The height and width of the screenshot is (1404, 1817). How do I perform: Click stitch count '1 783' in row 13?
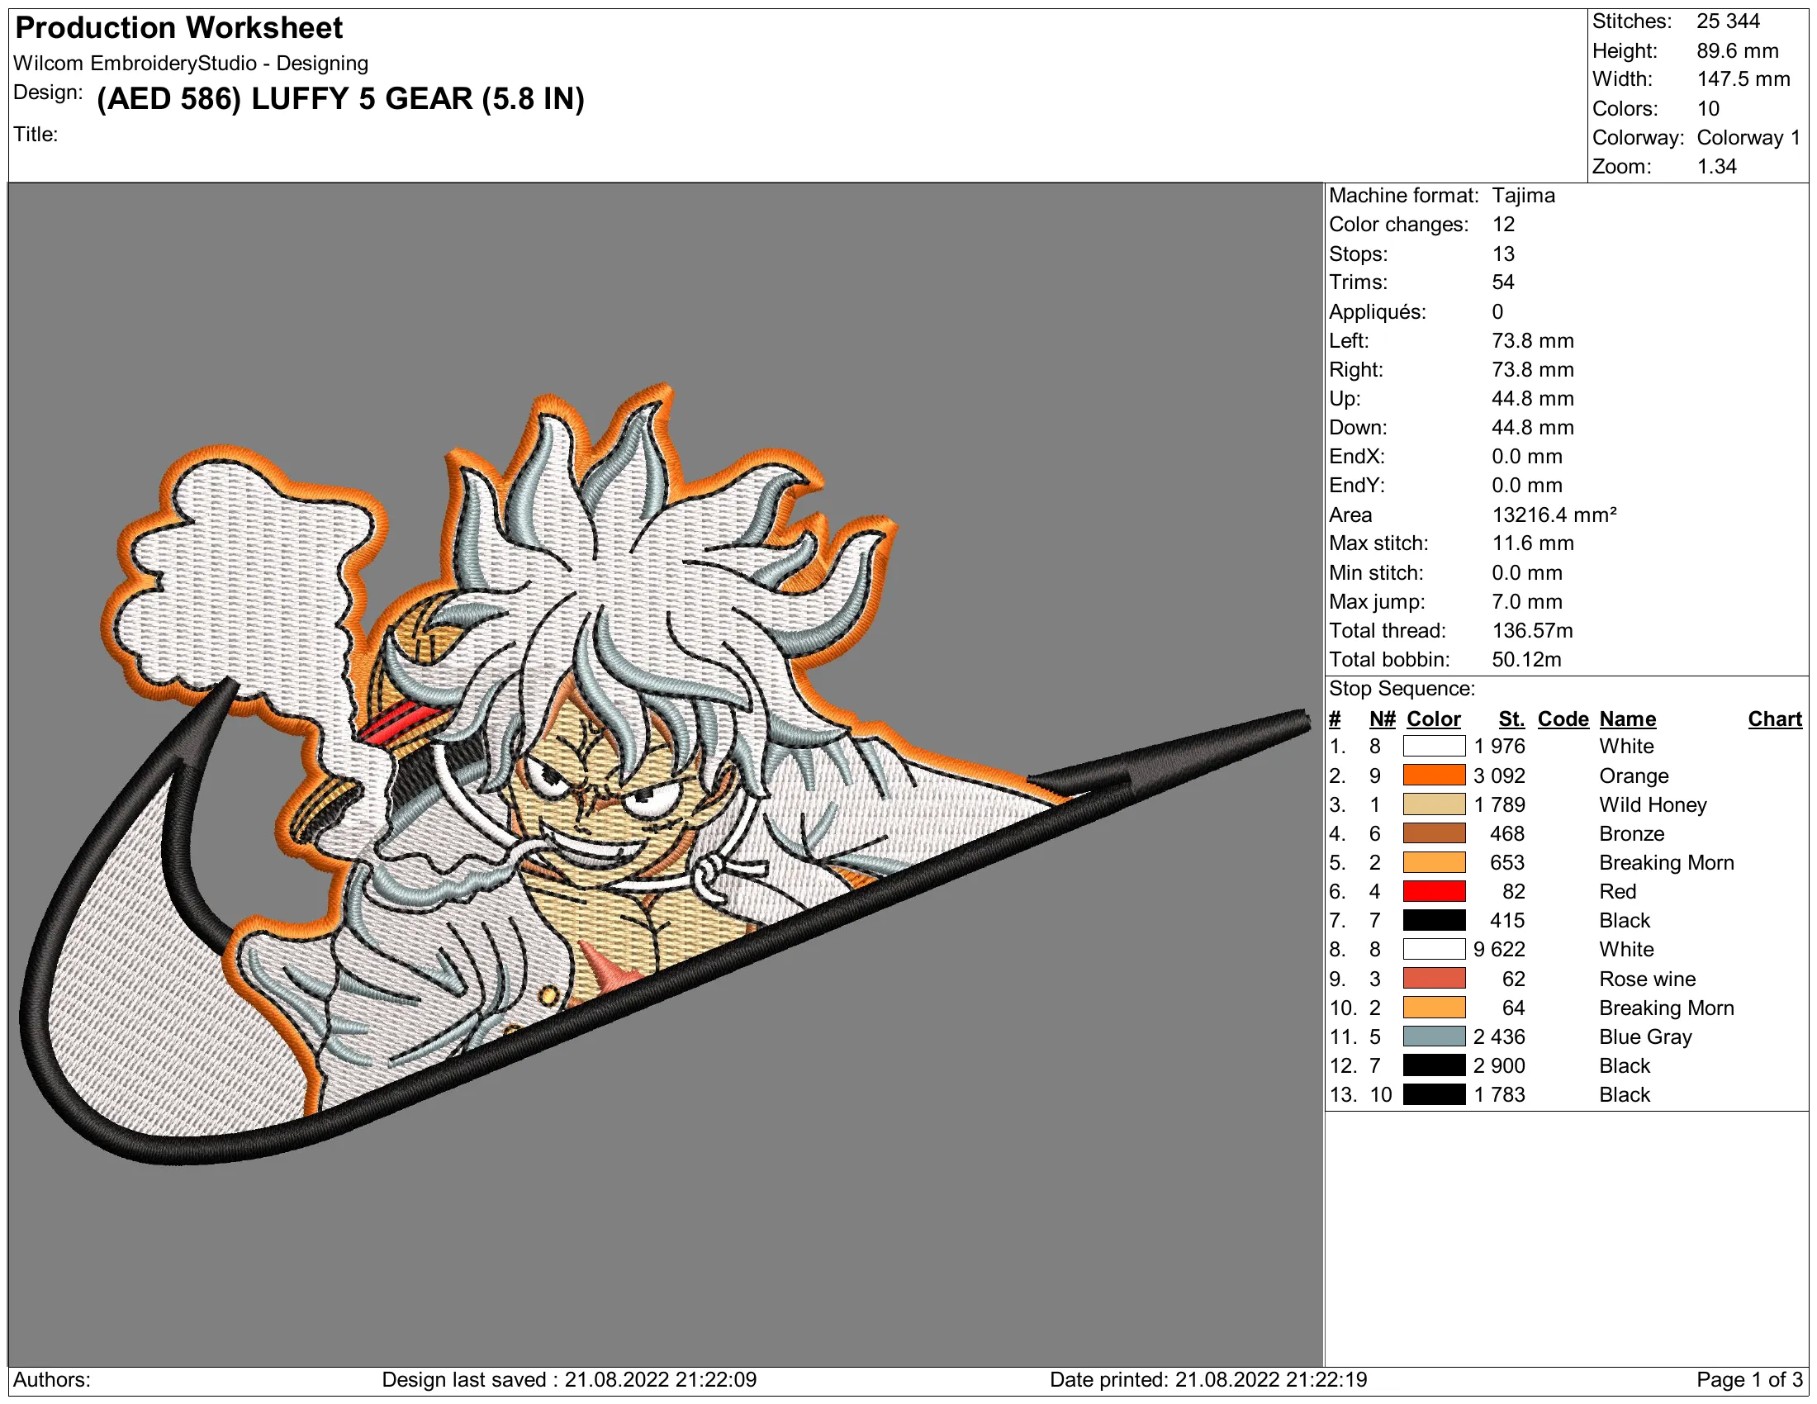[x=1499, y=1094]
